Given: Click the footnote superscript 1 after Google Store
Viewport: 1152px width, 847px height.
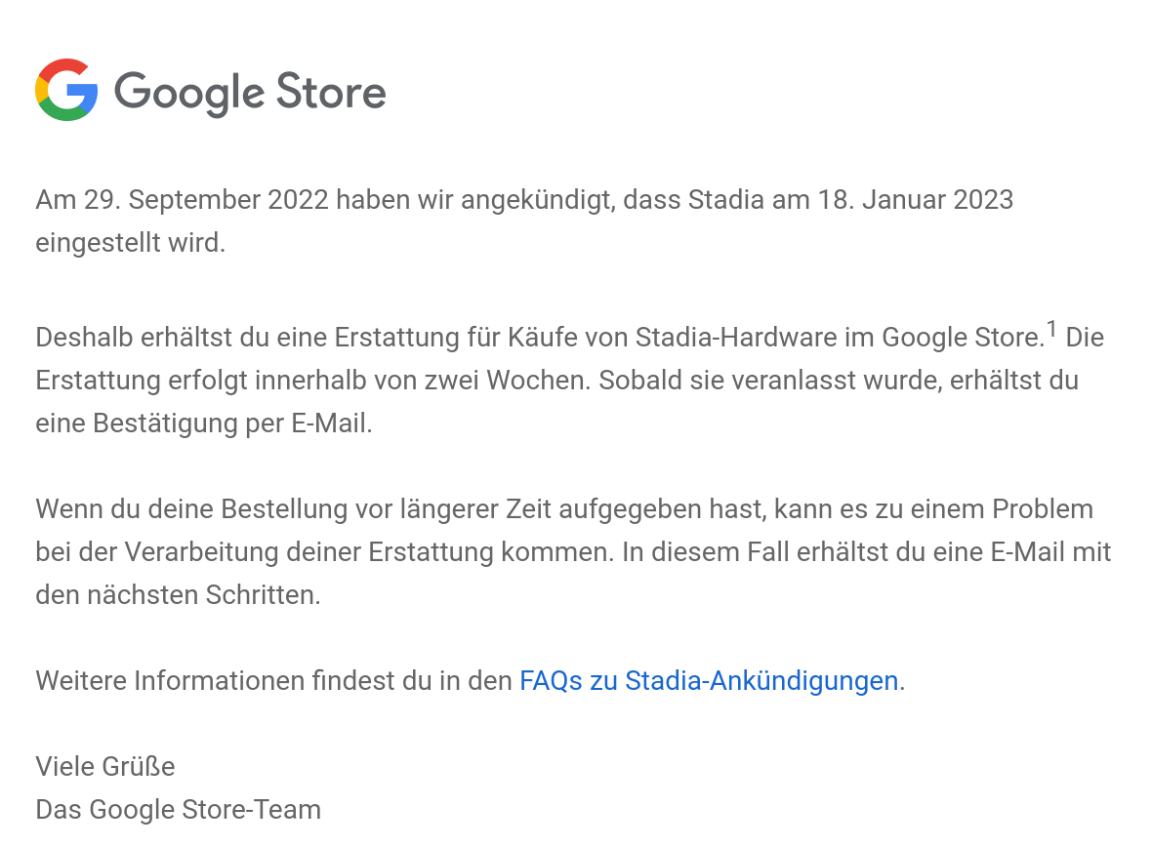Looking at the screenshot, I should (1051, 329).
